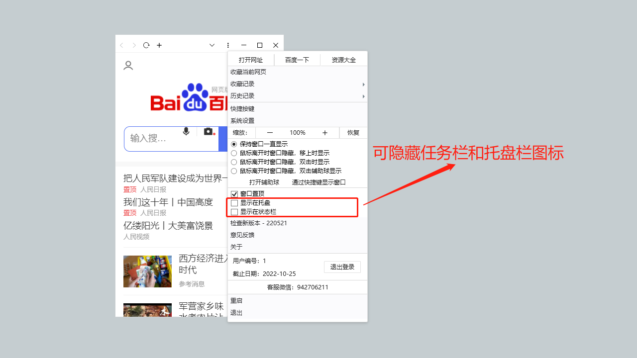Open a new tab with the plus icon
The image size is (637, 358).
tap(159, 45)
